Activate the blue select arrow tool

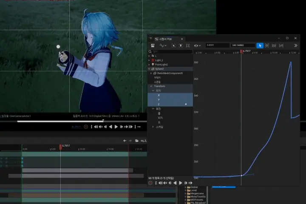[x=260, y=45]
